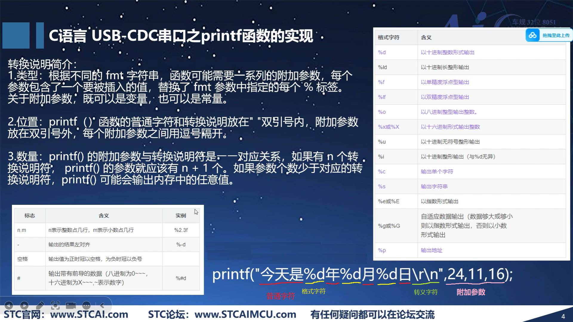Open the focus/zoom capture tool
573x322 pixels.
56,305
